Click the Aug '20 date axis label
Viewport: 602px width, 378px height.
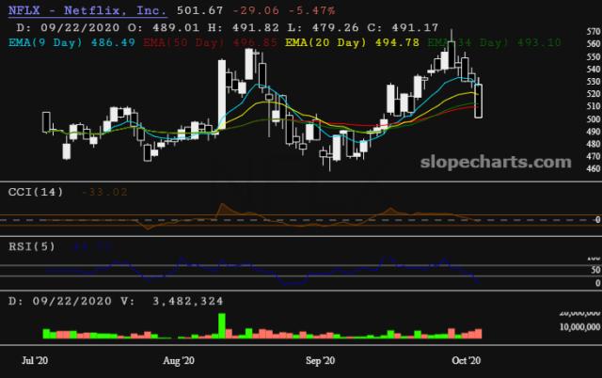click(x=179, y=361)
